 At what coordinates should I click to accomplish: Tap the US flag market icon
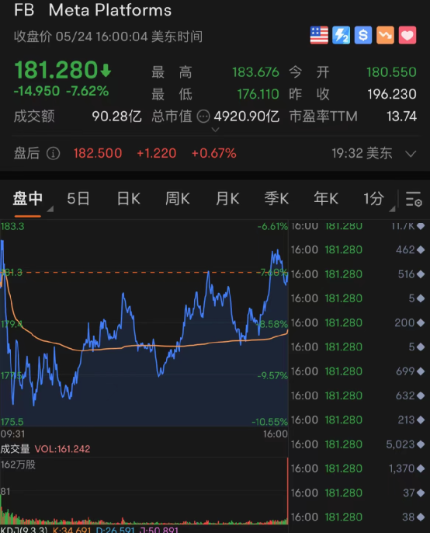(x=319, y=35)
